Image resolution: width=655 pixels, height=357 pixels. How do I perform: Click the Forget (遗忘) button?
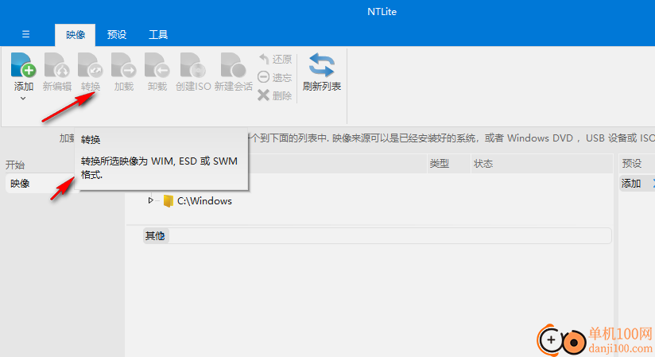pyautogui.click(x=275, y=77)
